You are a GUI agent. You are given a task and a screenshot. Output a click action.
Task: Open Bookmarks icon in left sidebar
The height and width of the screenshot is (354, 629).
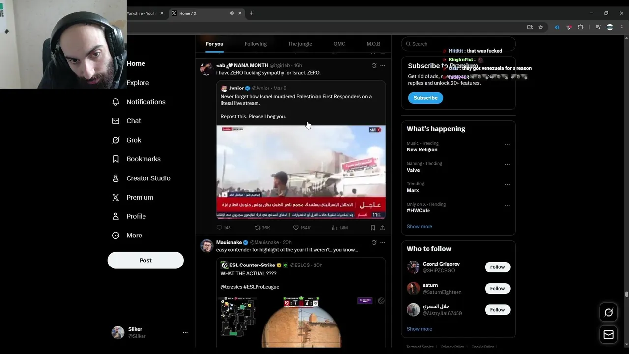point(115,159)
